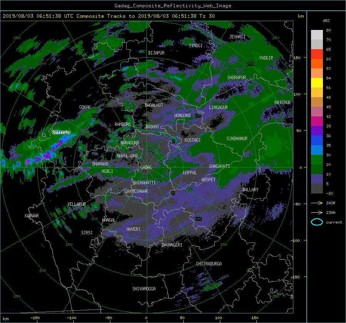The image size is (346, 323).
Task: Click the SINDGI city label
Action: (196, 46)
